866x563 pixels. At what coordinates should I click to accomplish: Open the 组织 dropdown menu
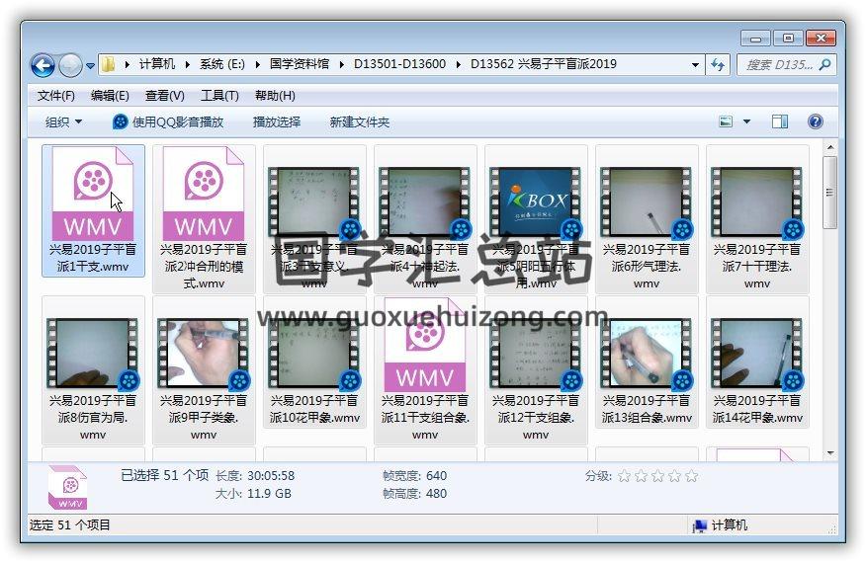coord(63,122)
